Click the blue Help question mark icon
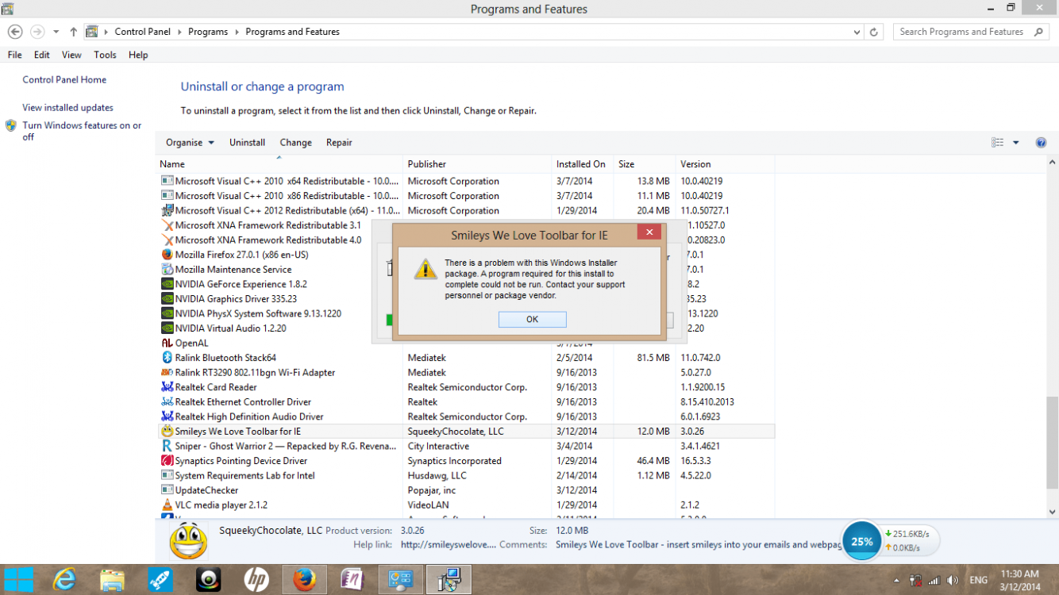The width and height of the screenshot is (1059, 595). [1041, 142]
